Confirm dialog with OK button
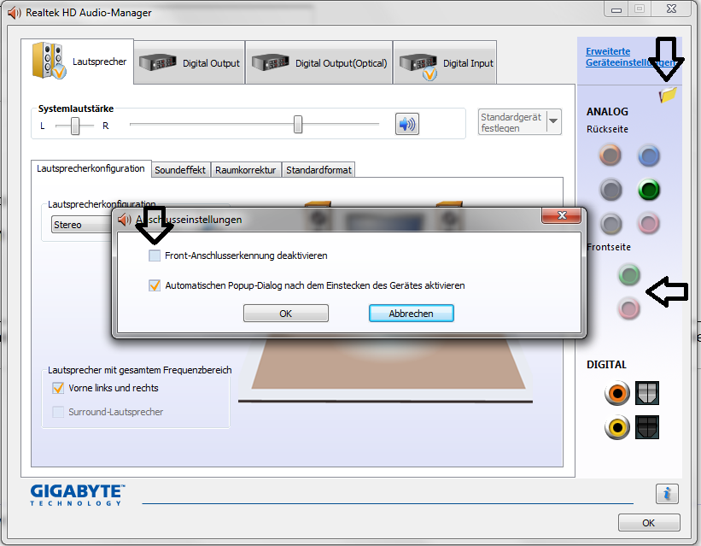701x546 pixels. tap(286, 314)
